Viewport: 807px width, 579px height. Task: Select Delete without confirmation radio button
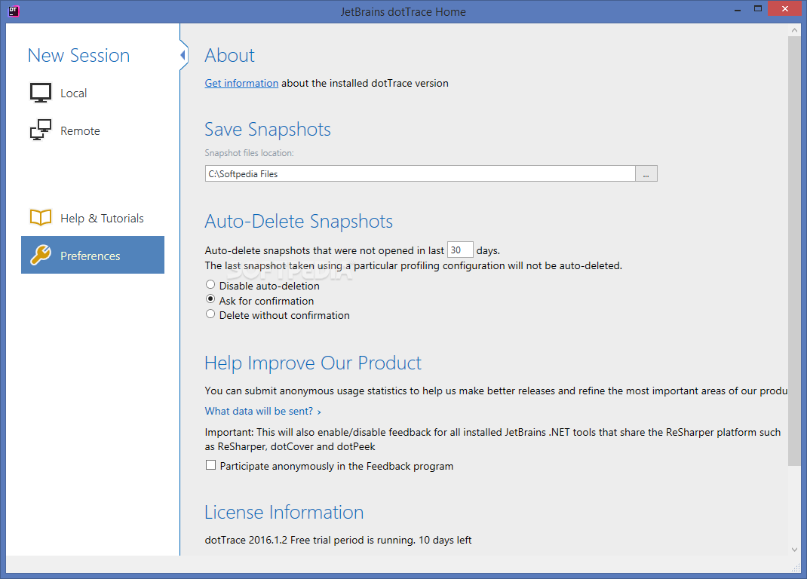point(210,314)
